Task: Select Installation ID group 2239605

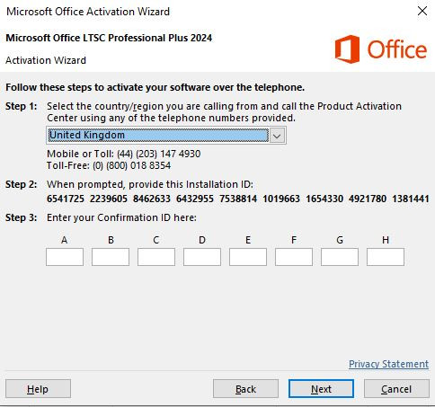Action: pyautogui.click(x=109, y=199)
